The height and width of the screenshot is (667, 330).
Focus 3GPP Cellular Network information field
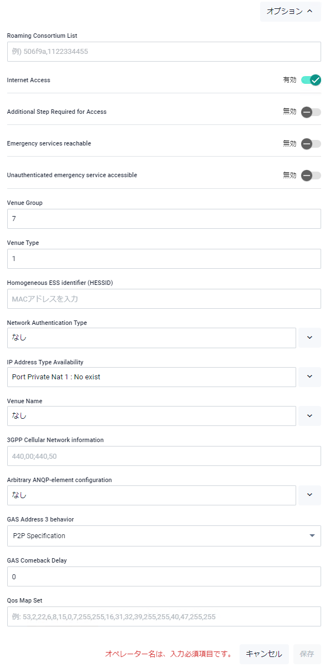(x=164, y=456)
